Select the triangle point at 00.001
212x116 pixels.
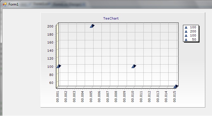(59, 66)
